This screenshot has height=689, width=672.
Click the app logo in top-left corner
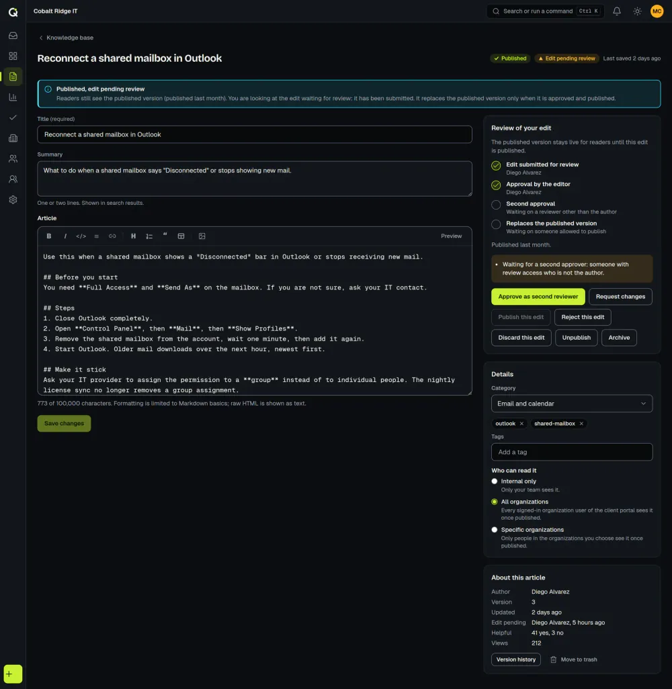[x=13, y=12]
